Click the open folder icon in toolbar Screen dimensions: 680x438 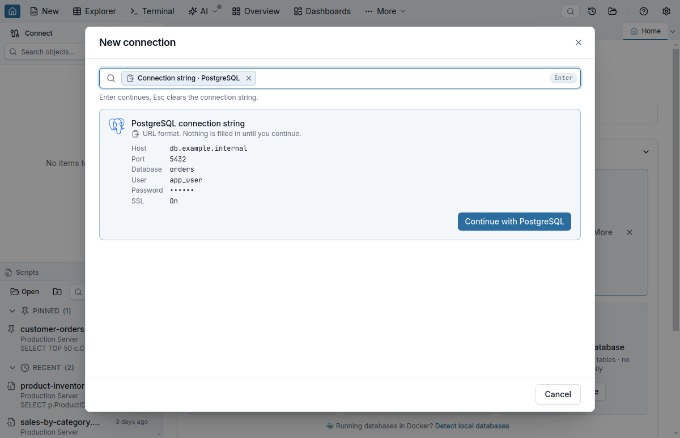[613, 11]
